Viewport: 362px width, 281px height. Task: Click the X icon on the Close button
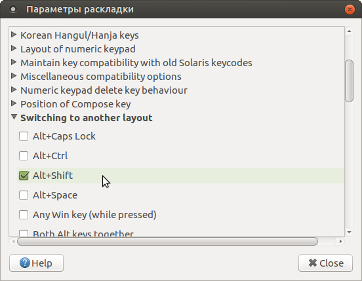[313, 263]
